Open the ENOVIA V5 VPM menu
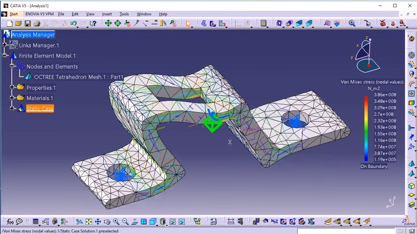417x234 pixels. [39, 14]
